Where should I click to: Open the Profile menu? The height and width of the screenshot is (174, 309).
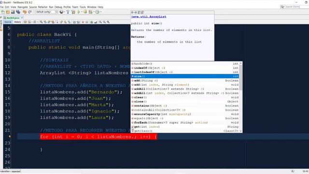coord(67,7)
